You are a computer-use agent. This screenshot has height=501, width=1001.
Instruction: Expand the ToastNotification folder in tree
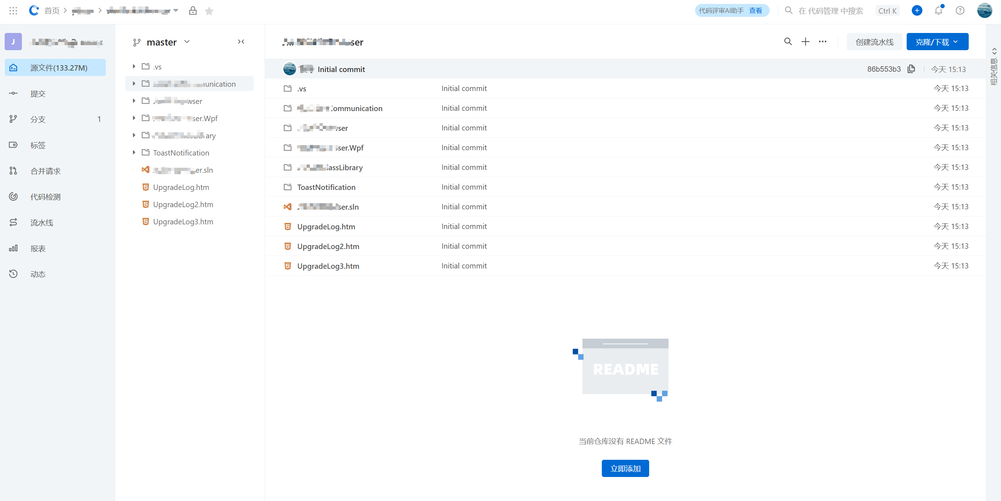(134, 153)
